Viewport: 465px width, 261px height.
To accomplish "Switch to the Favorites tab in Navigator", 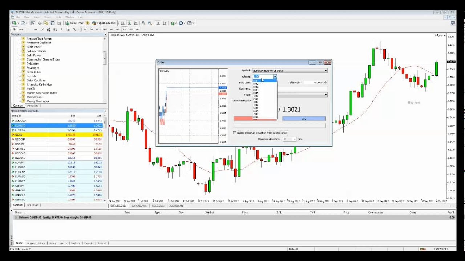I will click(32, 106).
